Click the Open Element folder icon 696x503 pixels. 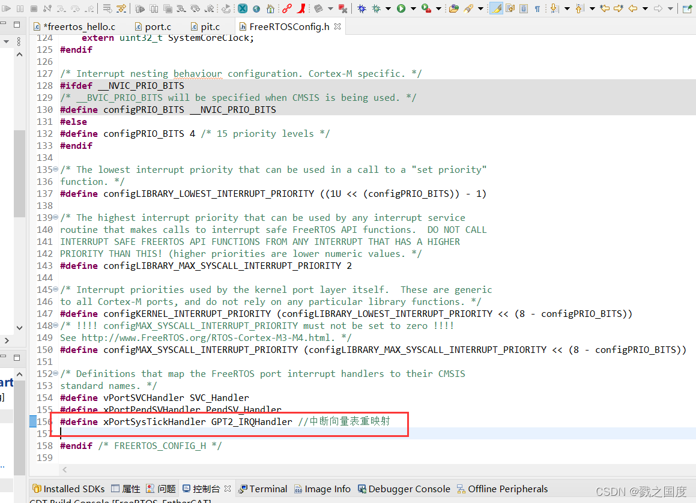click(x=453, y=8)
